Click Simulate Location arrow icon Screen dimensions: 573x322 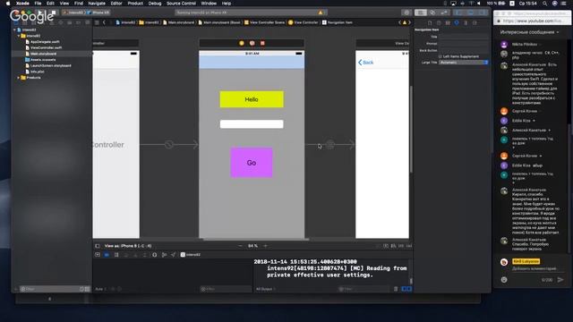click(173, 255)
